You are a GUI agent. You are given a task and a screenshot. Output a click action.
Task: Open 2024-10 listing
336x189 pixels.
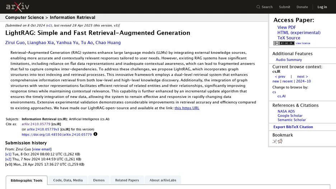click(x=303, y=81)
